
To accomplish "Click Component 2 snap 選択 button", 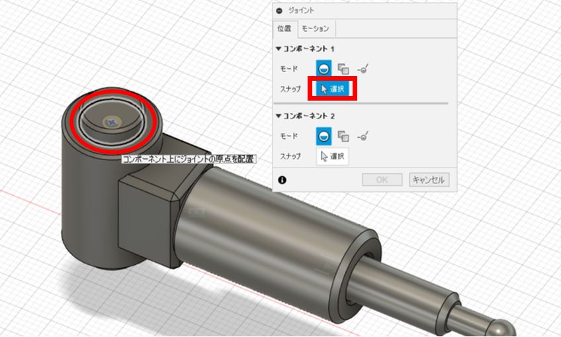I will coord(332,156).
